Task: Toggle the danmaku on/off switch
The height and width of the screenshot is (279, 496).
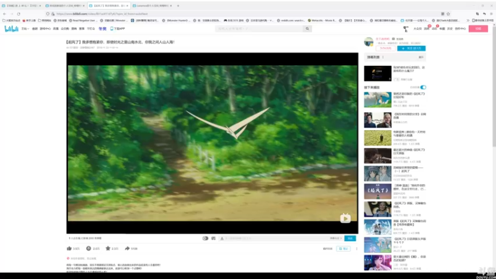Action: [205, 239]
